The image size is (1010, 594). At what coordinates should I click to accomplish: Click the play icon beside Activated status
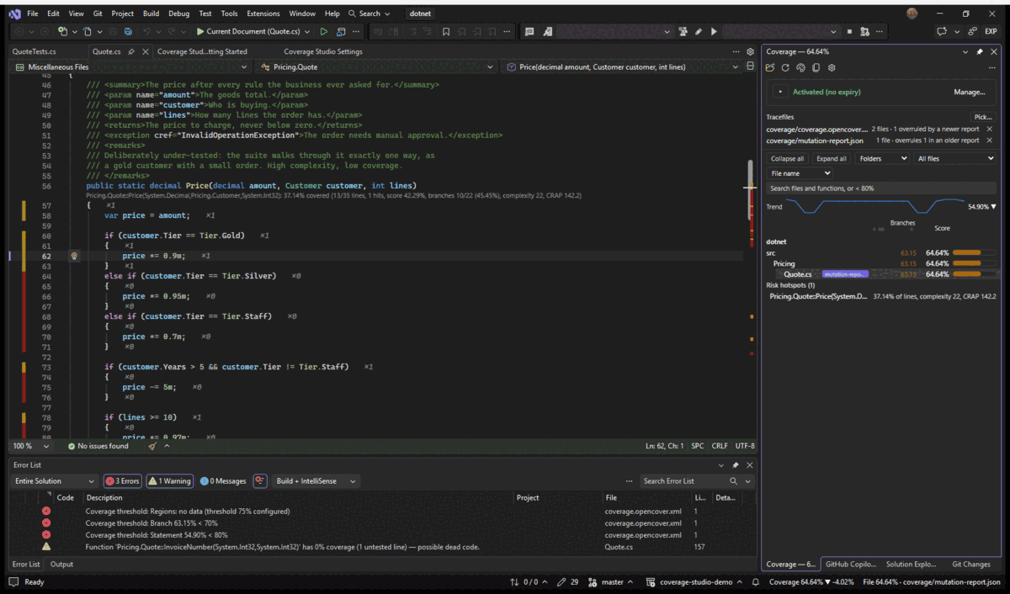point(780,92)
